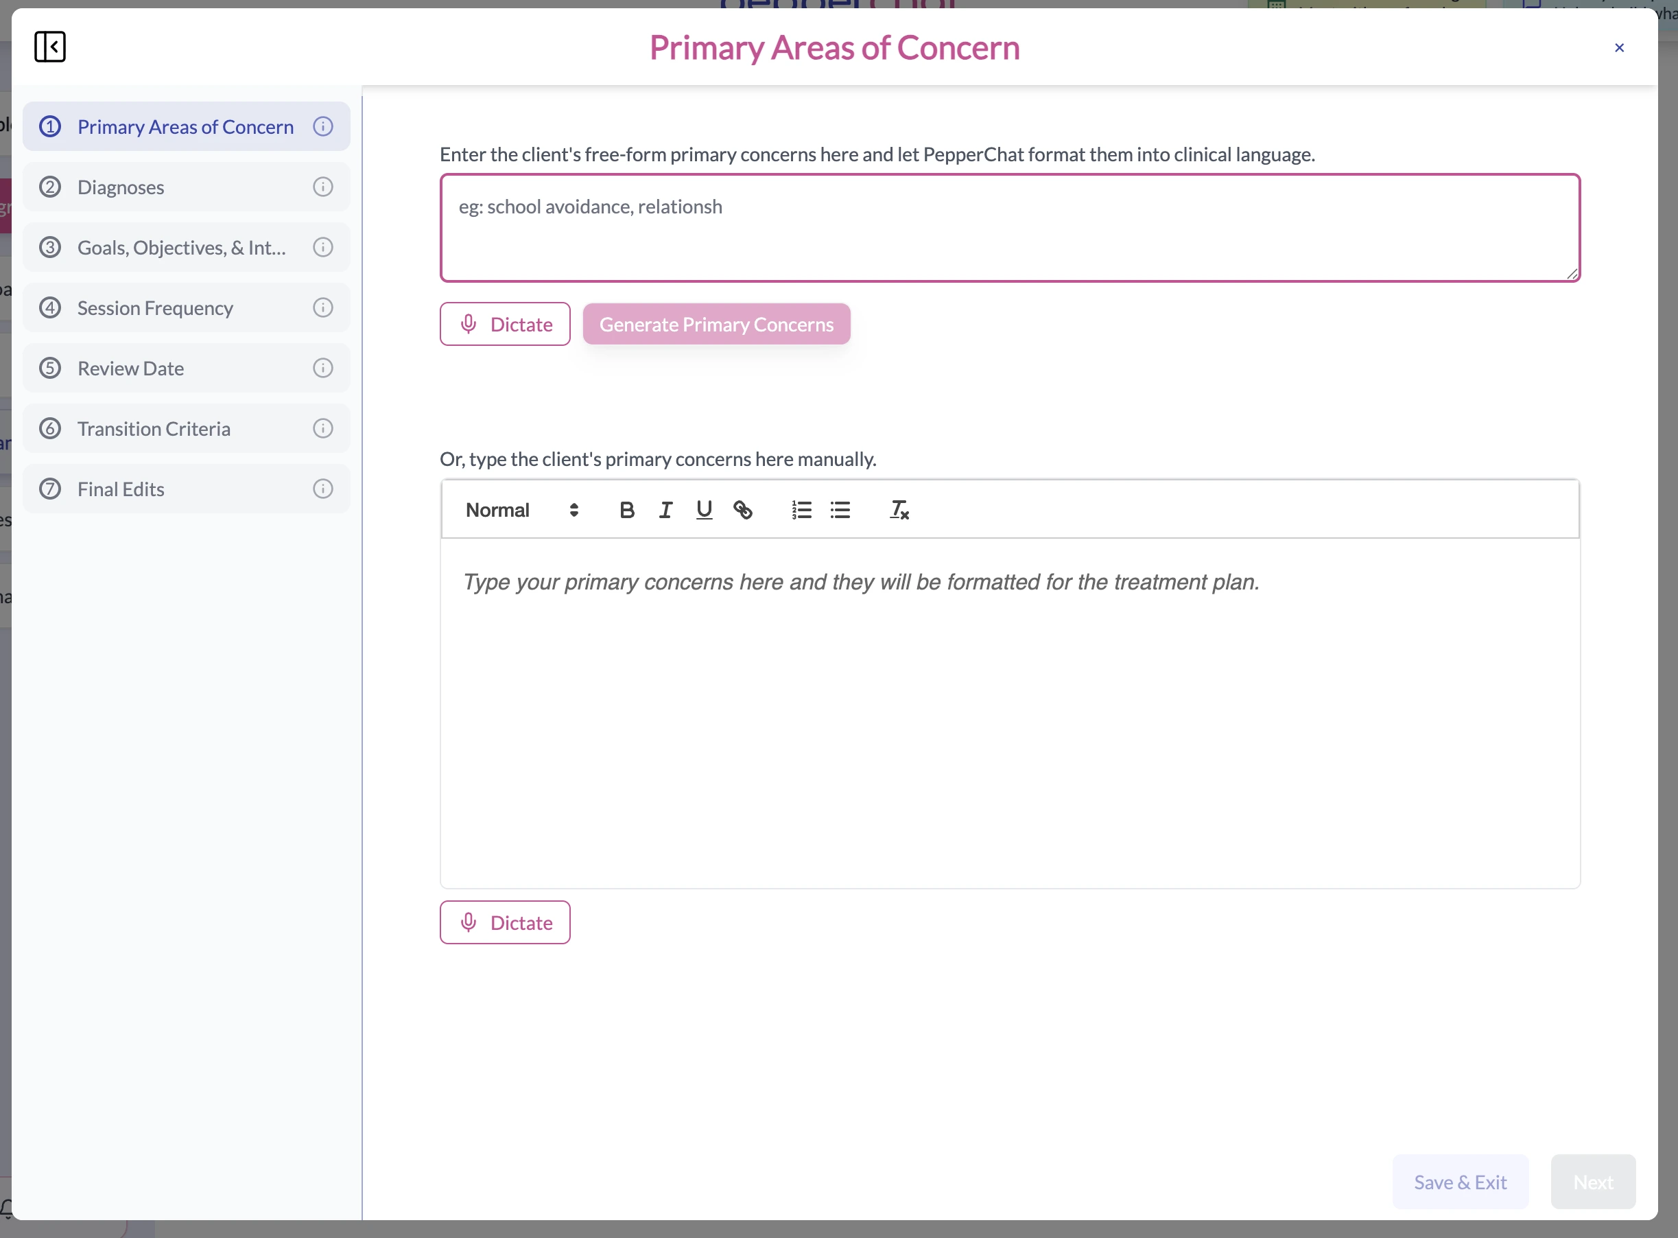This screenshot has width=1678, height=1238.
Task: Show info for Session Frequency
Action: click(x=323, y=308)
